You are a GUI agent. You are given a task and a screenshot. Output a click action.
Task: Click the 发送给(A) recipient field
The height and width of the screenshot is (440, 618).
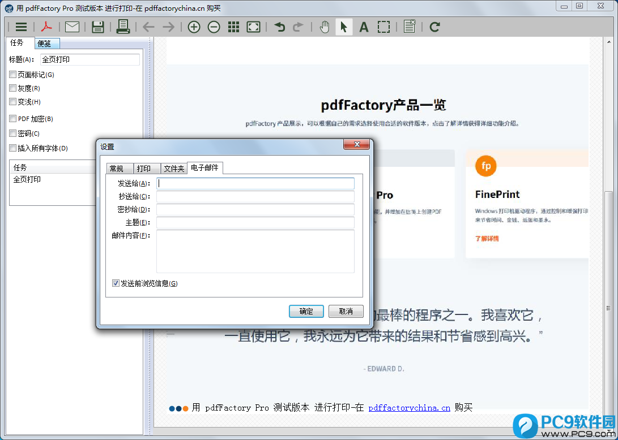coord(255,183)
